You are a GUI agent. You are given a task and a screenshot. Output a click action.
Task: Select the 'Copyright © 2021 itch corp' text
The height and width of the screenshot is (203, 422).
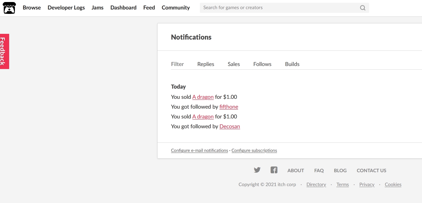tap(267, 184)
